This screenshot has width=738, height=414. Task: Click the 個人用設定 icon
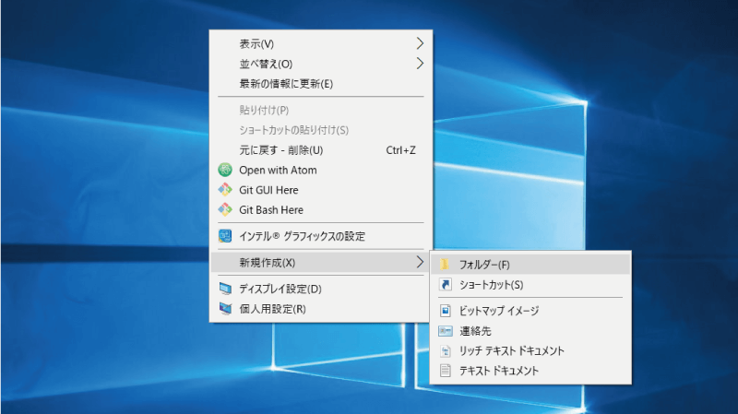click(x=225, y=309)
